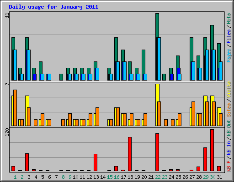Viewport: 234px width, 182px height.
Task: Select day label 9 on the x-axis
Action: [70, 177]
